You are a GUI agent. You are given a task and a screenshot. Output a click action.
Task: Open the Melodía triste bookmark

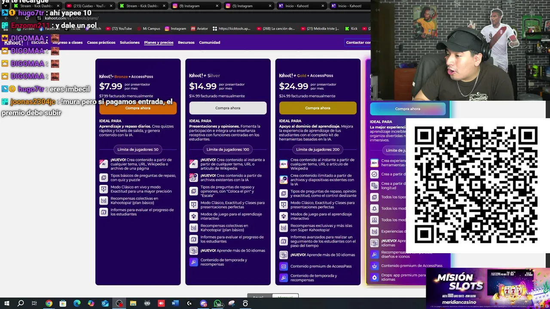[x=320, y=29]
